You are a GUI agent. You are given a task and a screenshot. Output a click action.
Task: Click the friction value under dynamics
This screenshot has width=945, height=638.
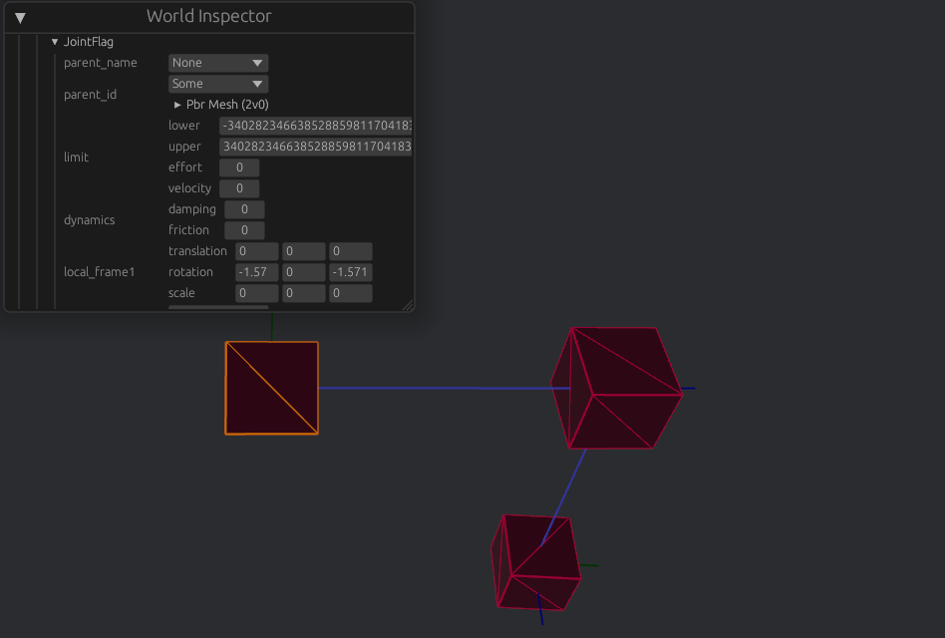click(x=243, y=229)
